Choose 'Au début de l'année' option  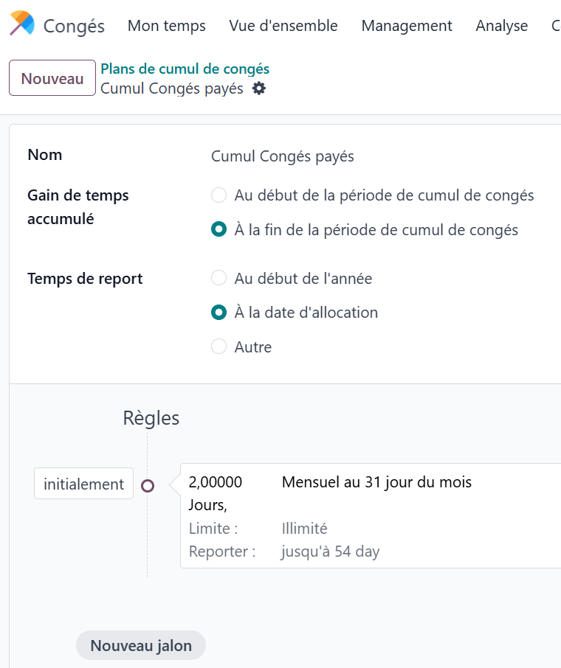coord(218,278)
